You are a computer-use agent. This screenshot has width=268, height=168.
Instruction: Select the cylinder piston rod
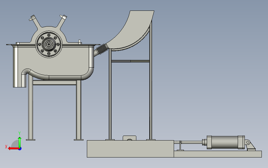point(191,142)
